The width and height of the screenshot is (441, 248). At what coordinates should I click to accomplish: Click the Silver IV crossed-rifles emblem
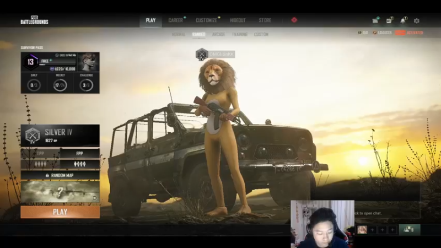[33, 136]
